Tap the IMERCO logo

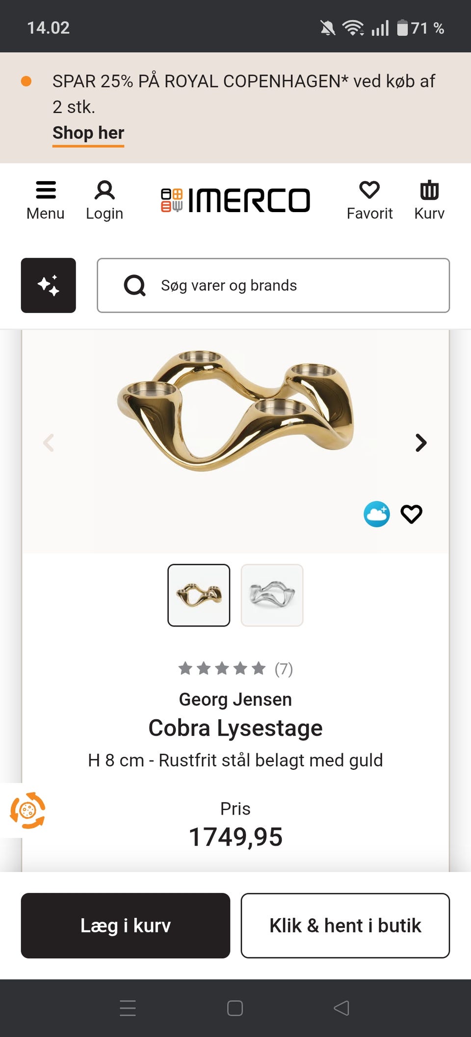pyautogui.click(x=235, y=200)
